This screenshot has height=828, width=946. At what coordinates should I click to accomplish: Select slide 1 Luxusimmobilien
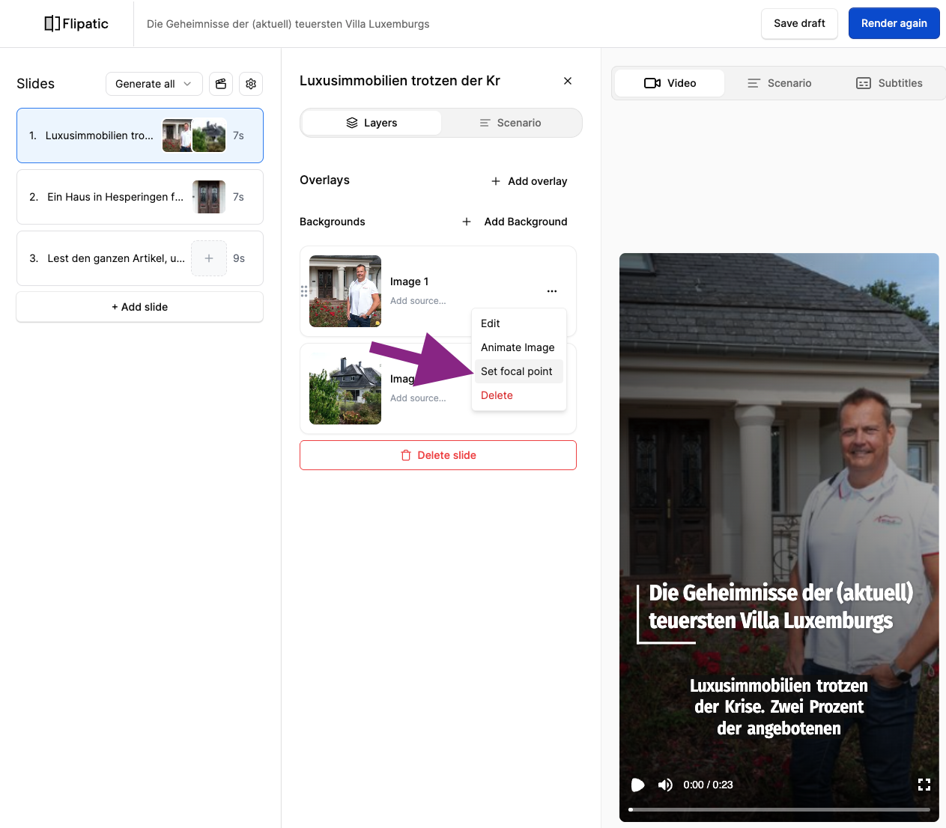(x=140, y=136)
